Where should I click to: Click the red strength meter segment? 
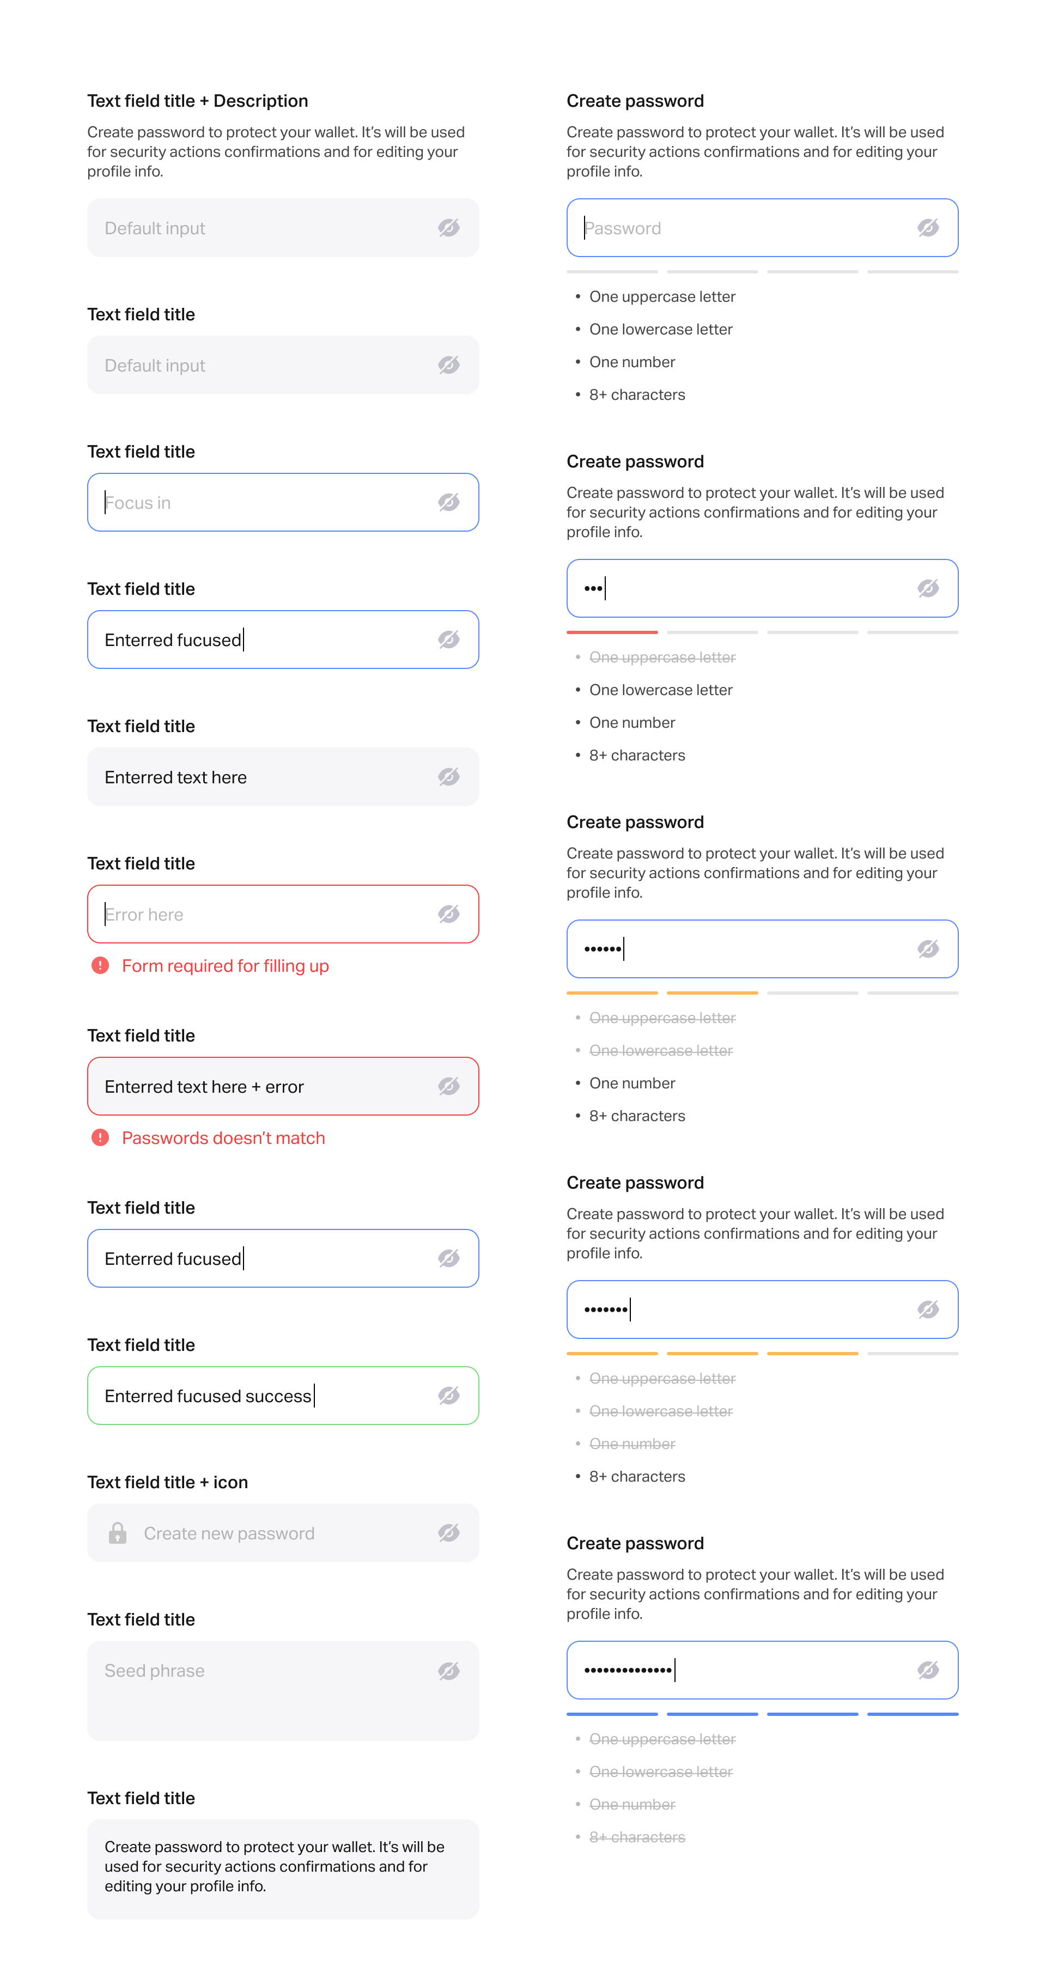[x=612, y=632]
